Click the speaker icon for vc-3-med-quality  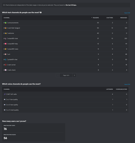click(x=5, y=110)
